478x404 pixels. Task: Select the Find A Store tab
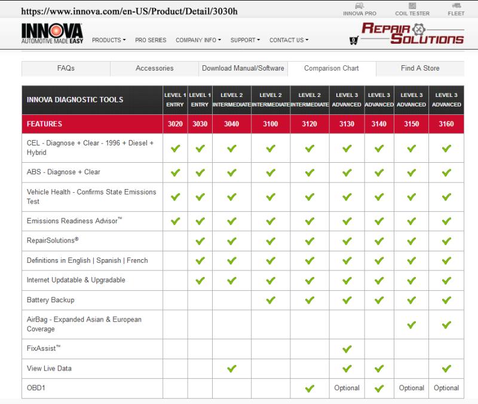pos(420,68)
